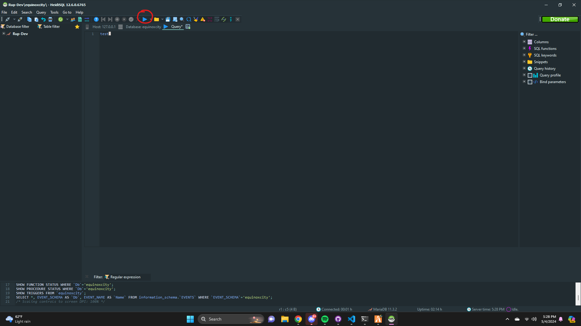
Task: Click the Disconnect from server icon
Action: point(20,19)
